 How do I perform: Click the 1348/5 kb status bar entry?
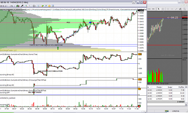(176, 111)
